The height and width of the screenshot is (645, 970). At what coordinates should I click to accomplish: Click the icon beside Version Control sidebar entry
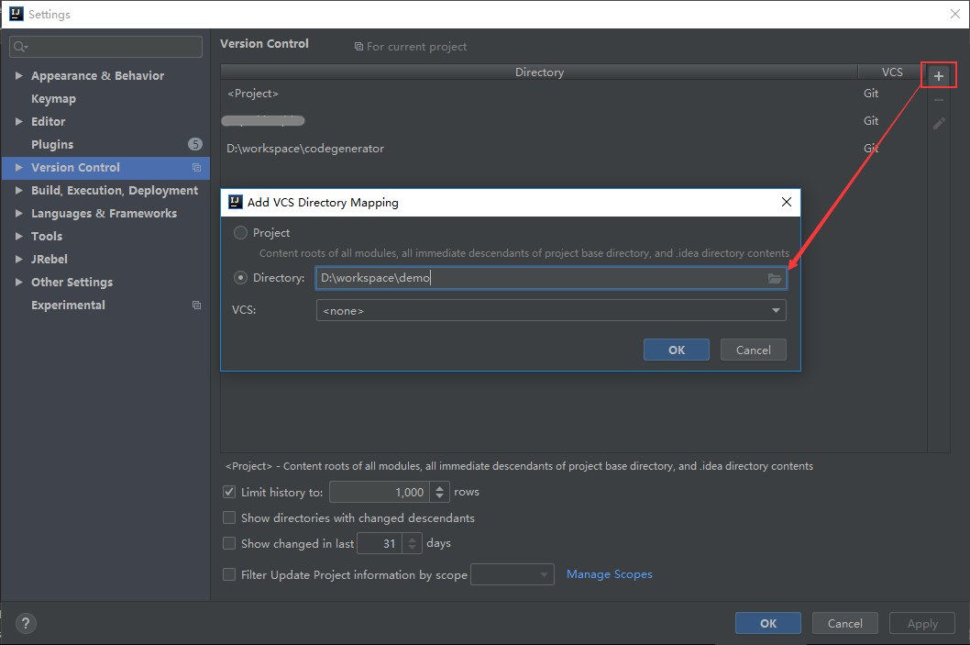[196, 167]
